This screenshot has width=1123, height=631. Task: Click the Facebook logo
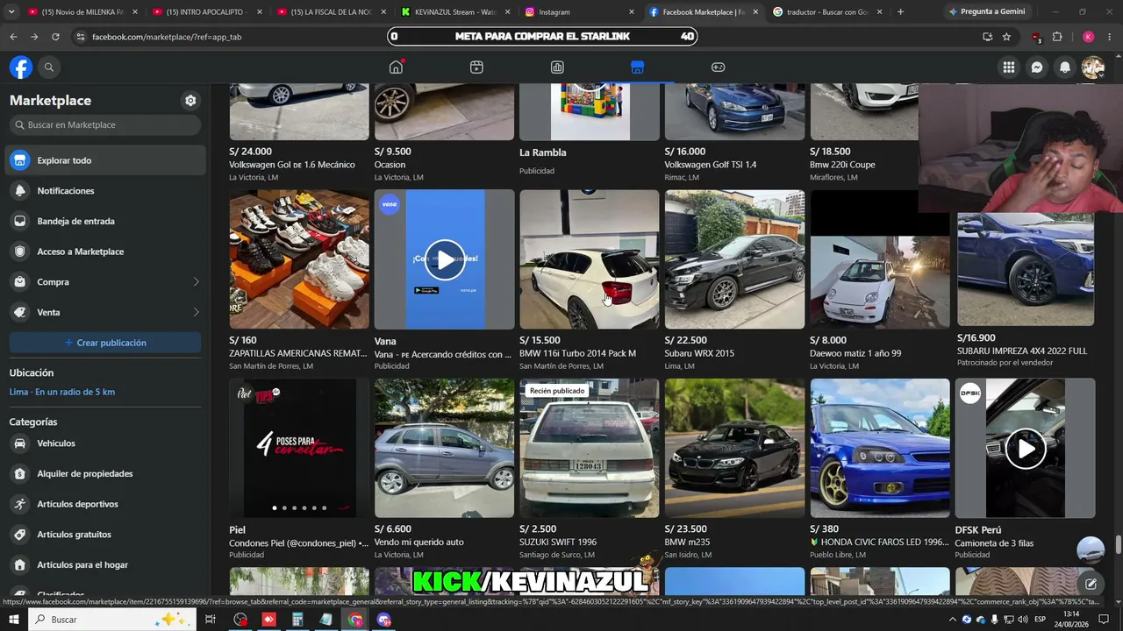point(21,67)
